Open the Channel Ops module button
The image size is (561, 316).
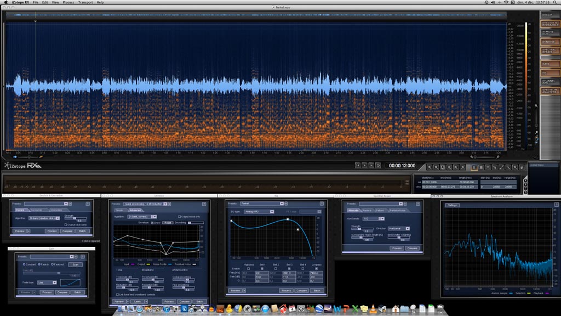point(550,82)
